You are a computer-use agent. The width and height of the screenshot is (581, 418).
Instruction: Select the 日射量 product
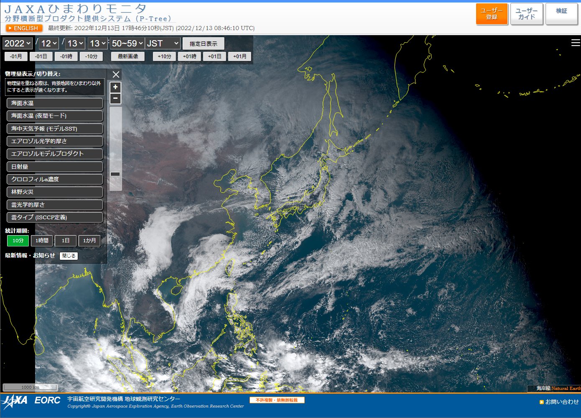click(55, 167)
